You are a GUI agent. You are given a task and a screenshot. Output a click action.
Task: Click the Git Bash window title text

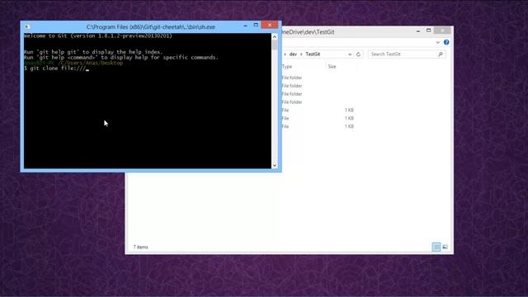pyautogui.click(x=150, y=27)
